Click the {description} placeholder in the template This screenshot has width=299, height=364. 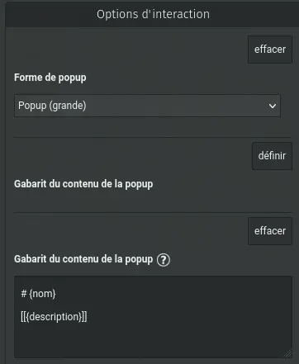[54, 317]
